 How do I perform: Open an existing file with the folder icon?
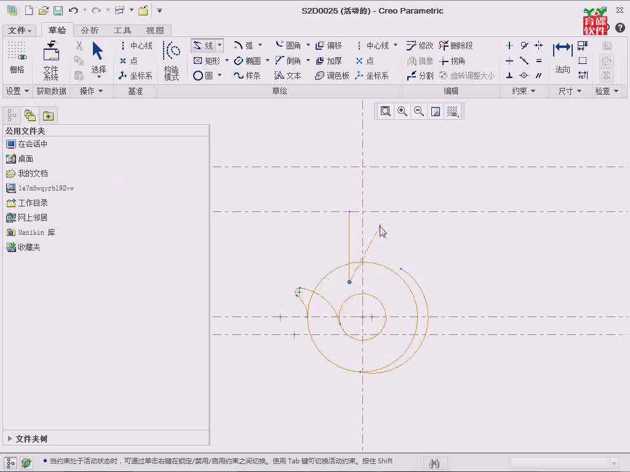coord(44,10)
